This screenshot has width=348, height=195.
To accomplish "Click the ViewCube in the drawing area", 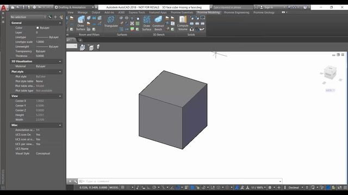I will pos(330,72).
